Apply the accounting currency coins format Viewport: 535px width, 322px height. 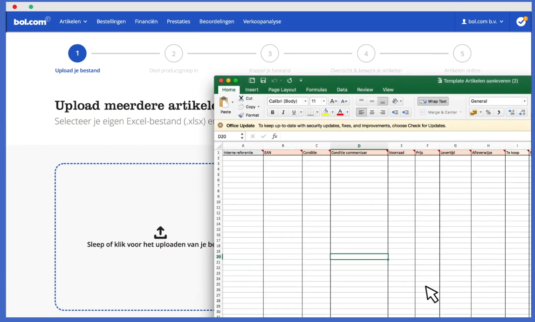[473, 112]
